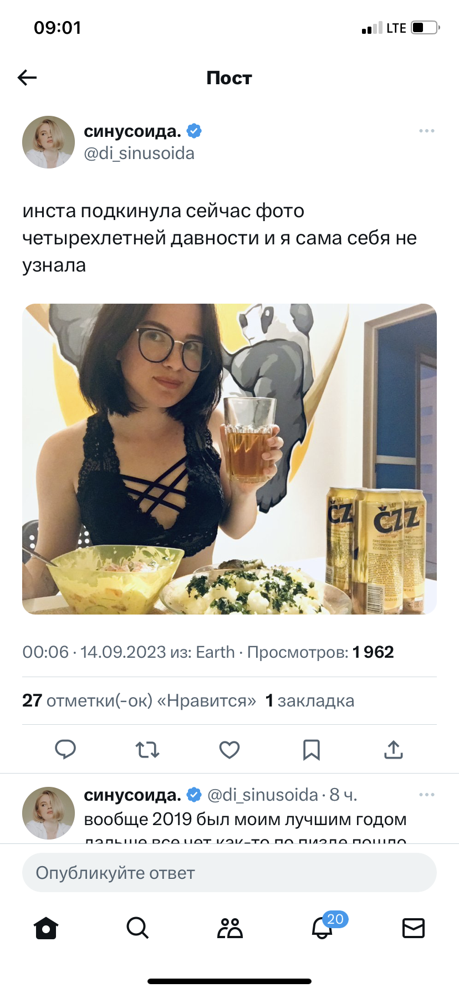This screenshot has height=993, width=459.
Task: Open the attached photo in the post
Action: 229,459
